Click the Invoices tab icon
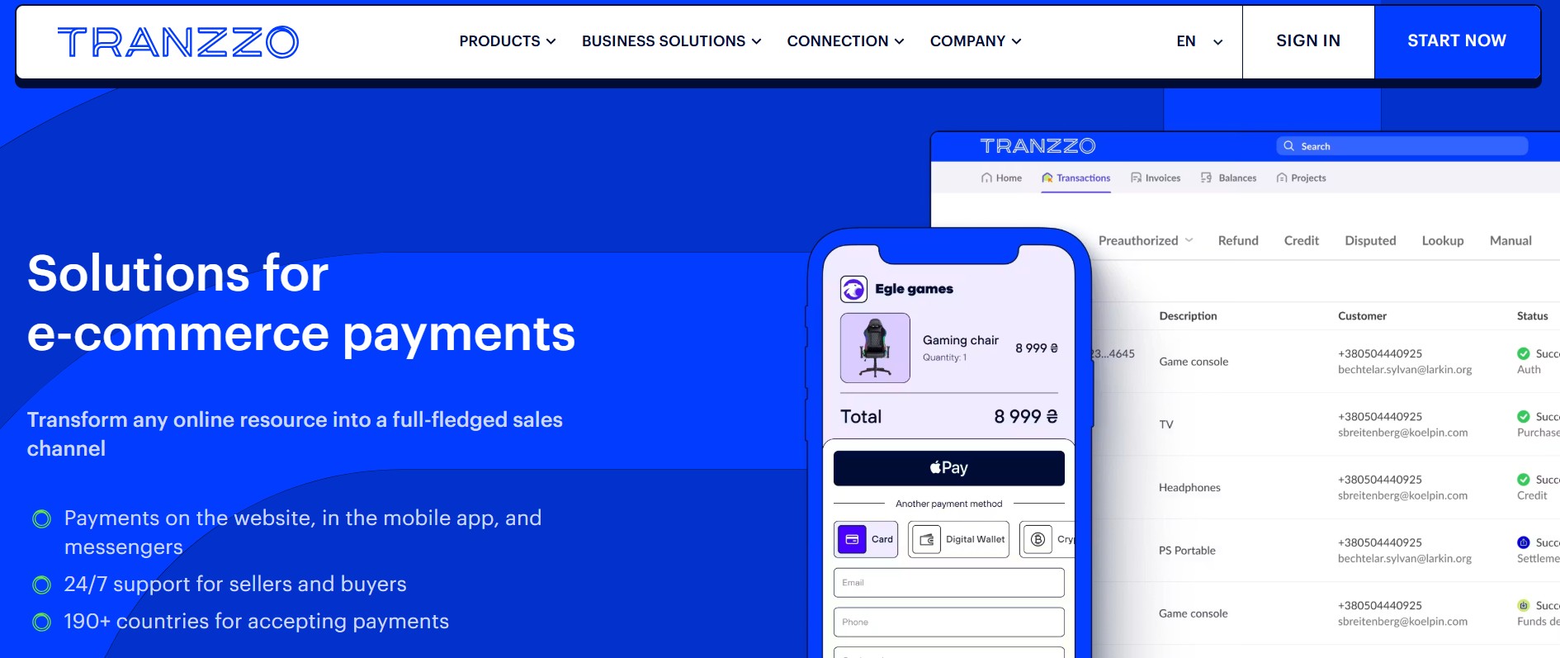 click(x=1136, y=178)
